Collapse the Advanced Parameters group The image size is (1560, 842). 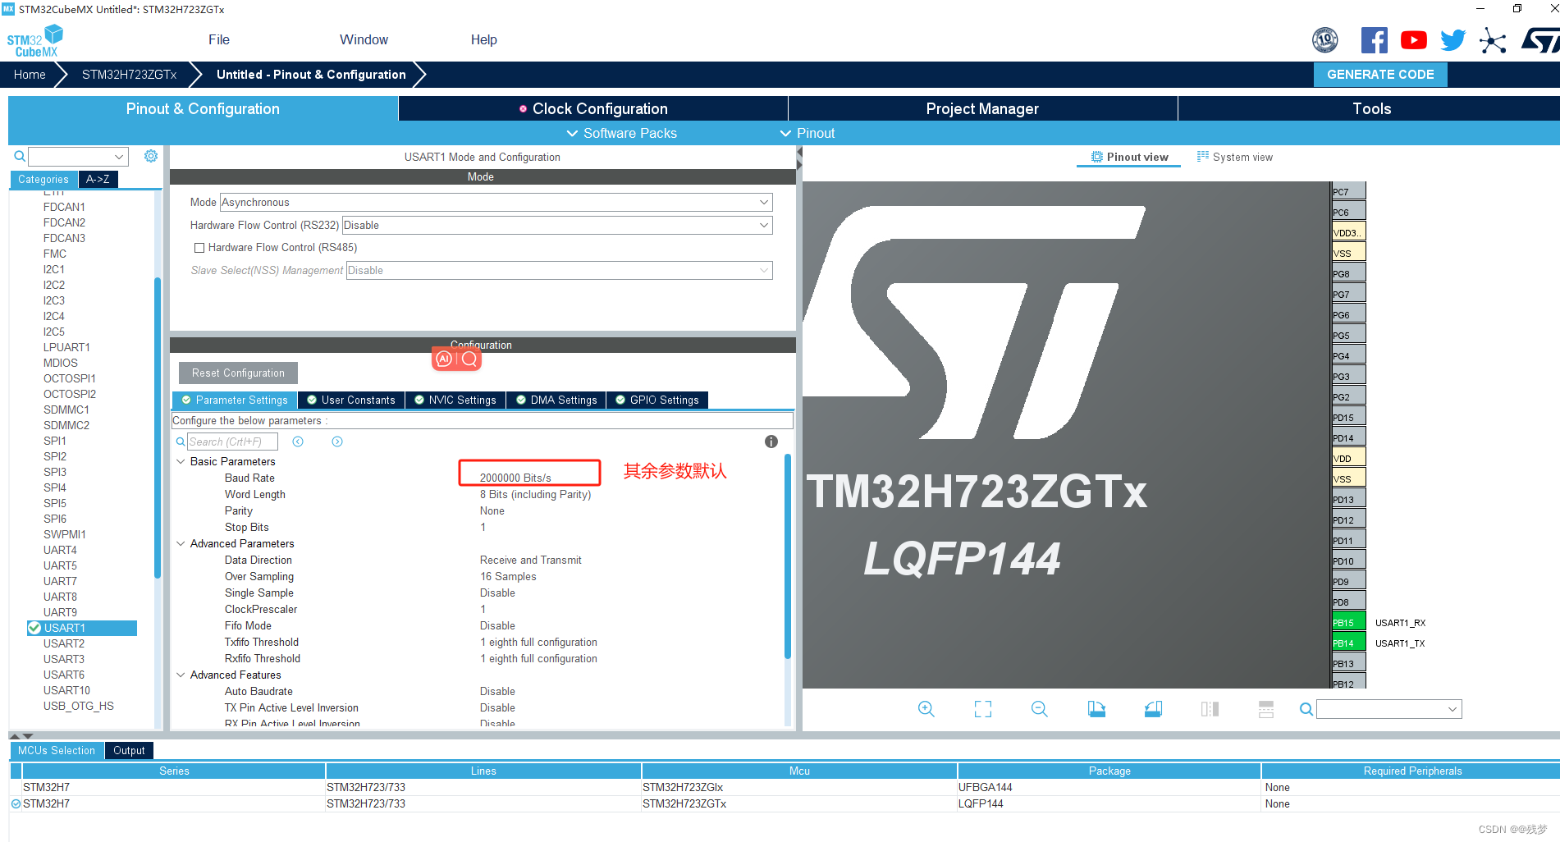coord(181,543)
